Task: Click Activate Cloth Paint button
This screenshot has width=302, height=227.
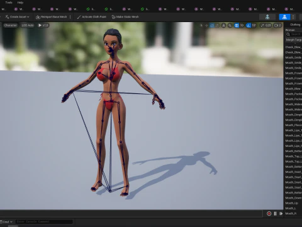Action: (92, 17)
